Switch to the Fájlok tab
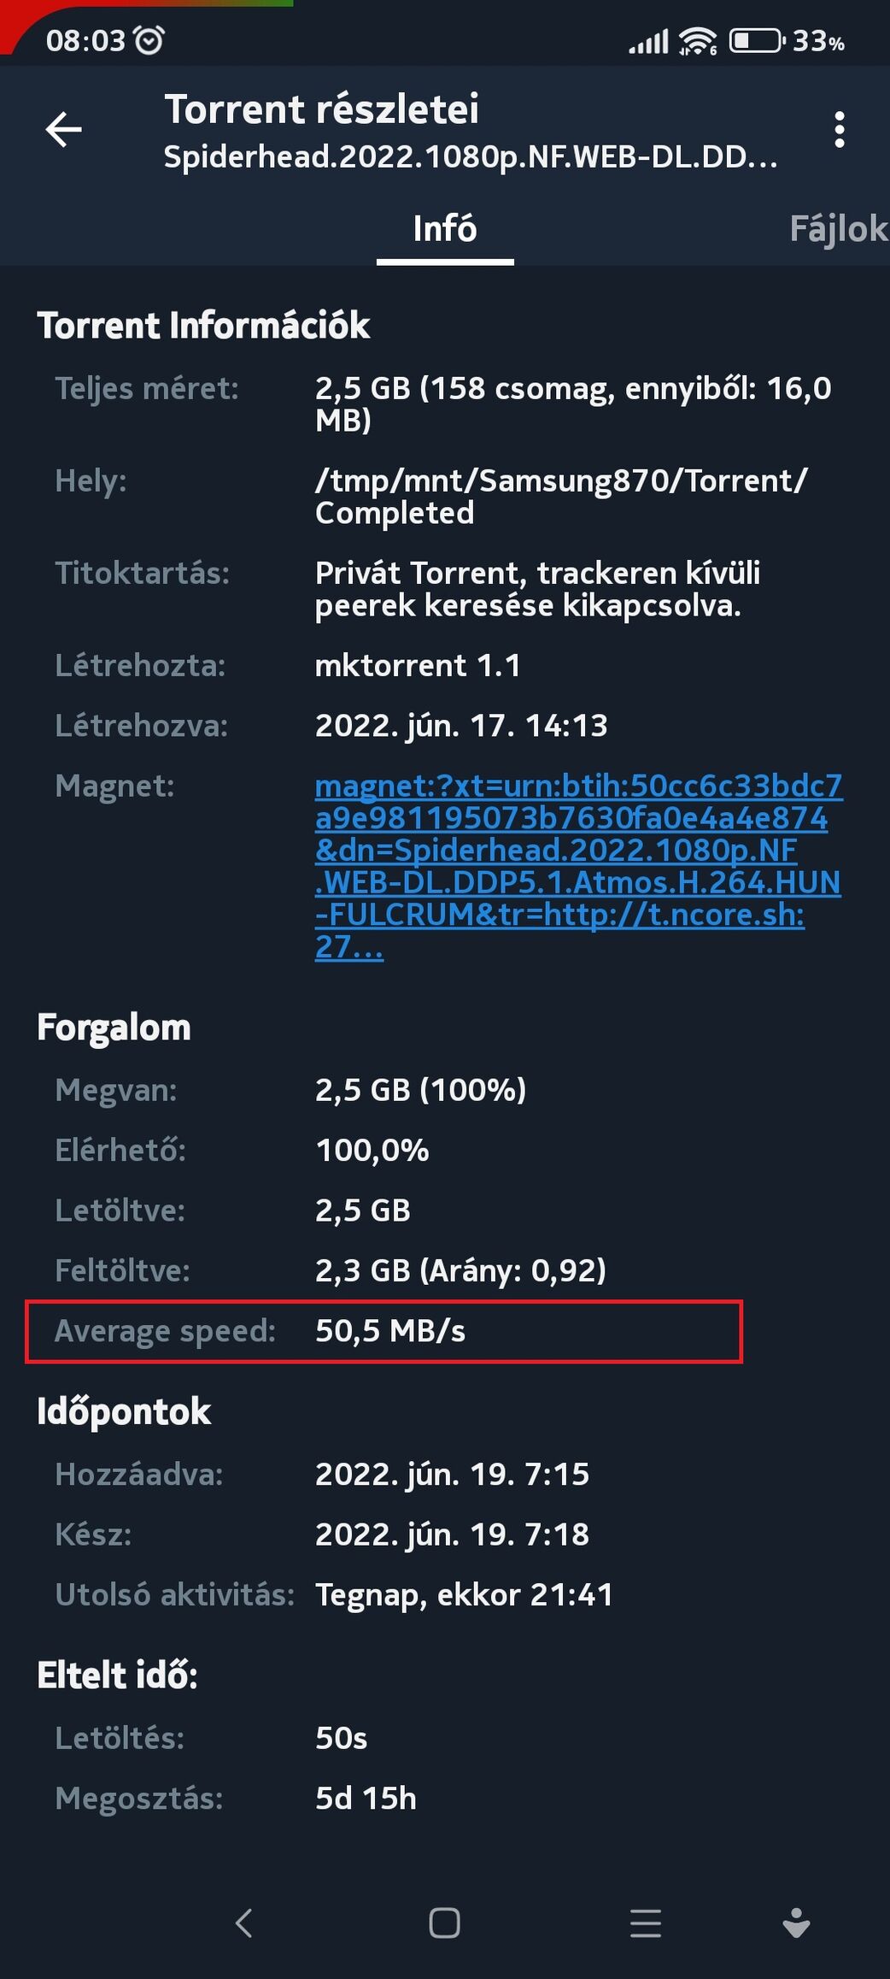This screenshot has height=1979, width=890. 839,229
